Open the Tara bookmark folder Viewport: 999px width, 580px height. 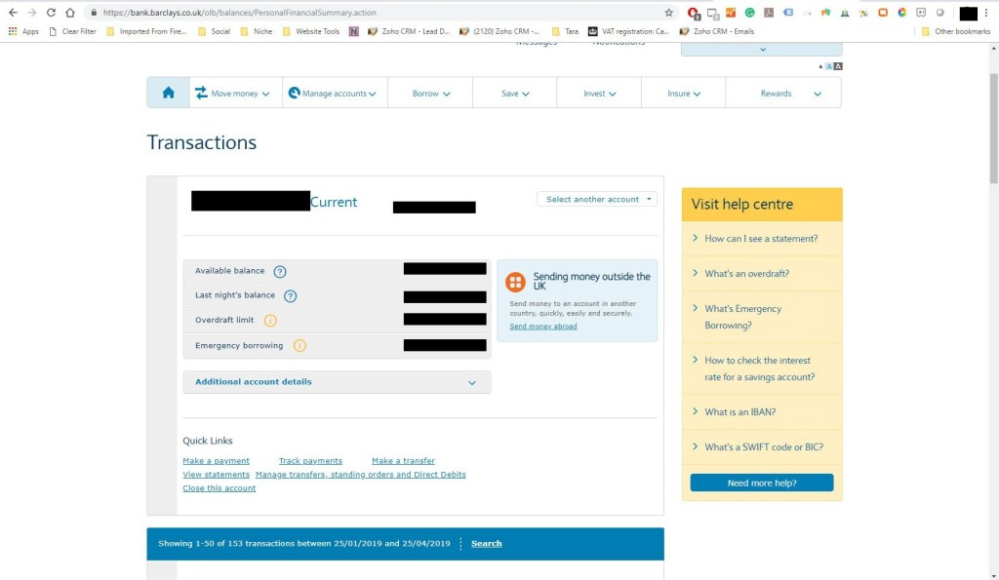565,31
